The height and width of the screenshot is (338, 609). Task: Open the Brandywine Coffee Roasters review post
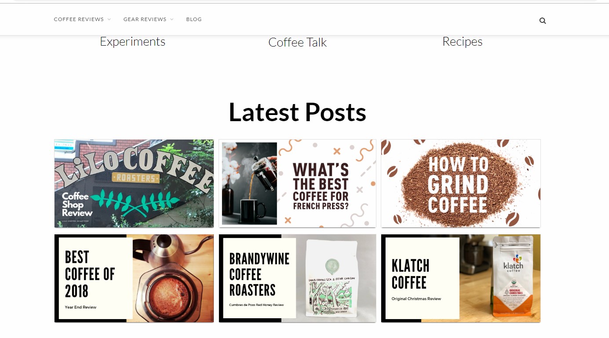[x=297, y=278]
